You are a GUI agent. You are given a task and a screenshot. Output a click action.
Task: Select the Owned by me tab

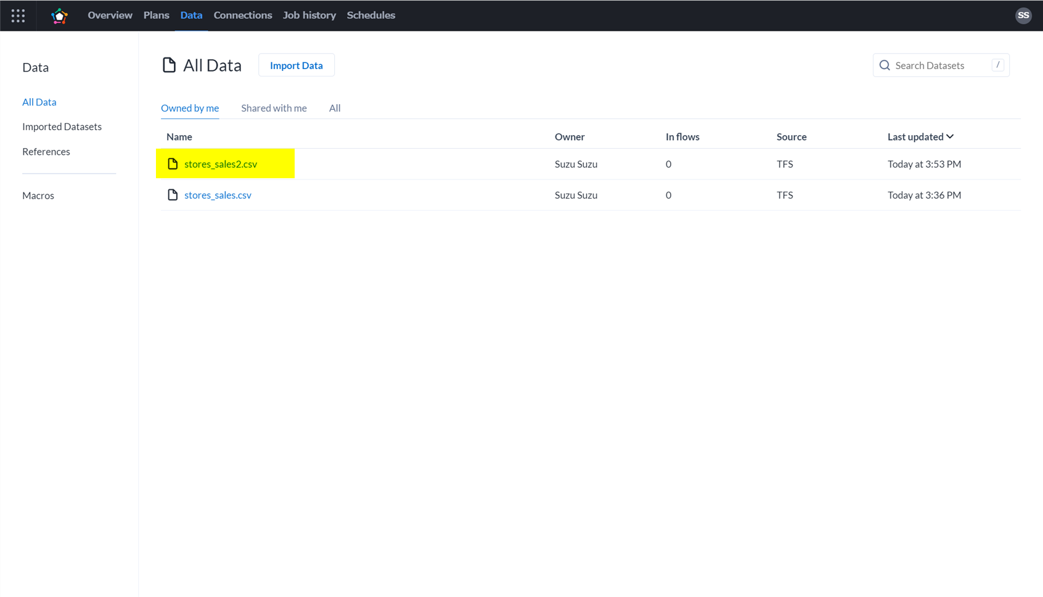[x=190, y=108]
